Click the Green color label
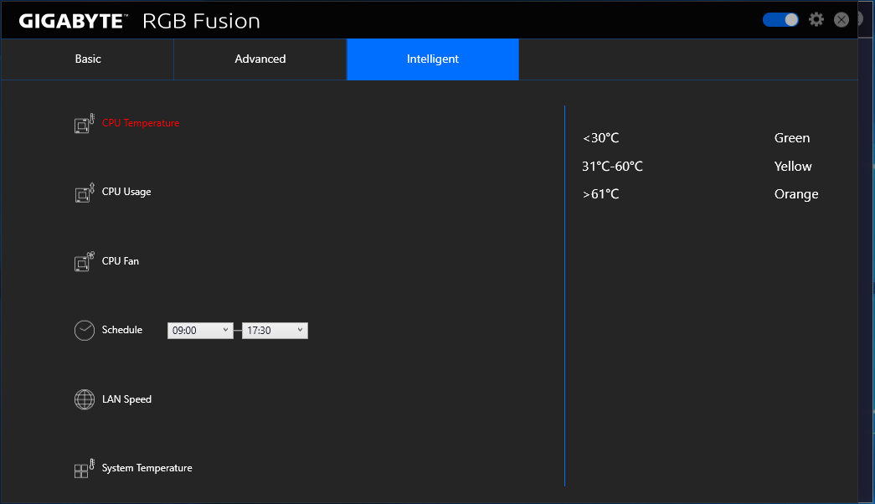 (792, 138)
